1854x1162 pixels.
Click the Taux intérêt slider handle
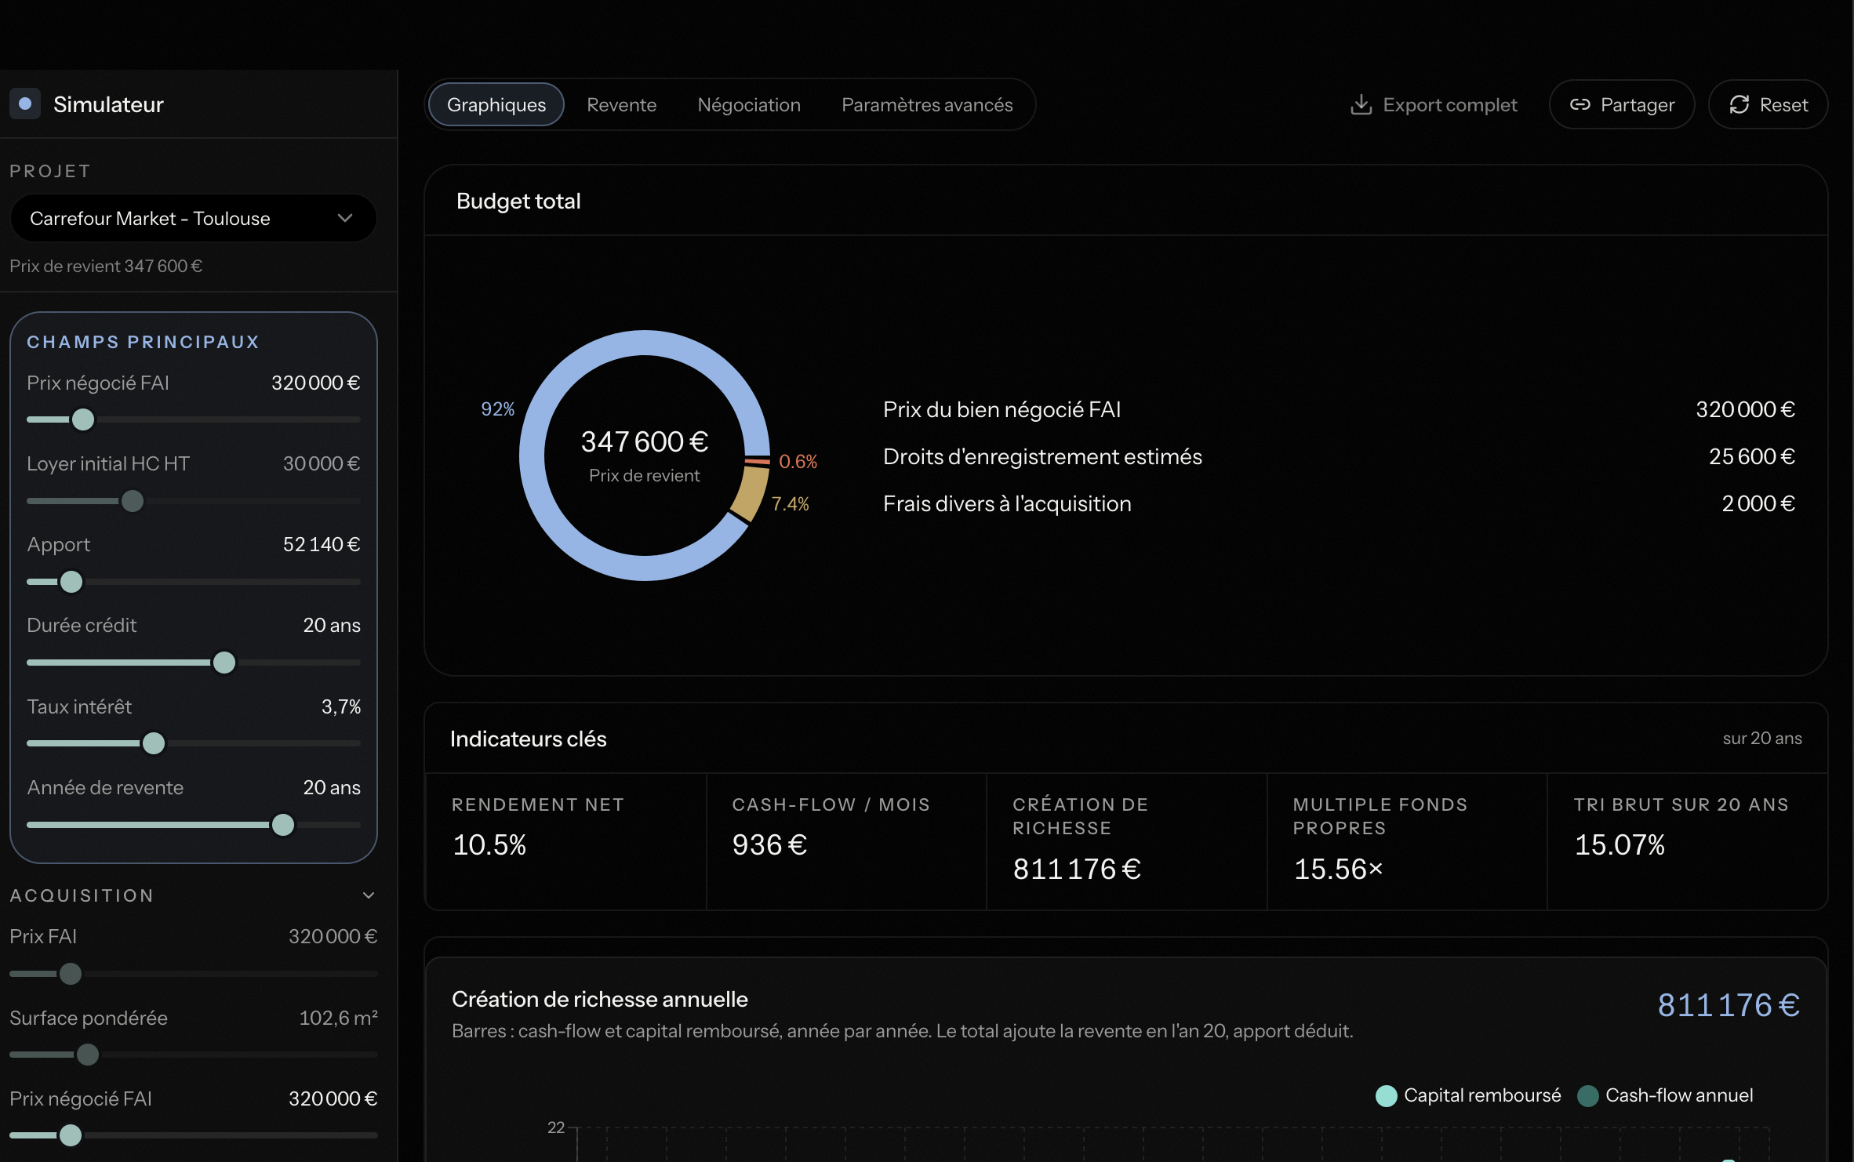pos(154,743)
